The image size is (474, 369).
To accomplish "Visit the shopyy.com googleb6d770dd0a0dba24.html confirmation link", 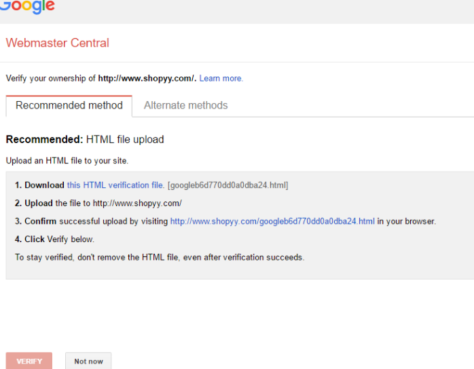I will coord(272,221).
